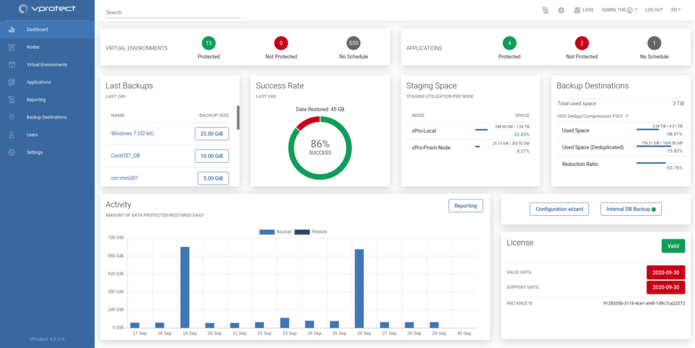The width and height of the screenshot is (695, 348).
Task: Click the Nodes icon in the sidebar
Action: point(12,47)
